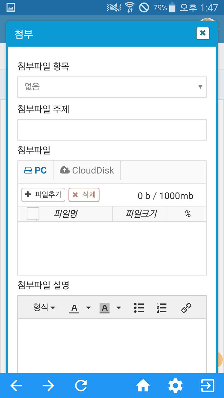Click the 삭제 delete button
The width and height of the screenshot is (224, 398).
point(84,195)
